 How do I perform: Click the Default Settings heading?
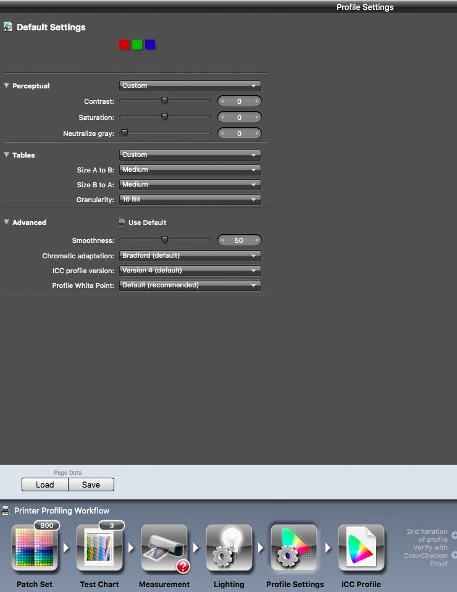tap(51, 27)
